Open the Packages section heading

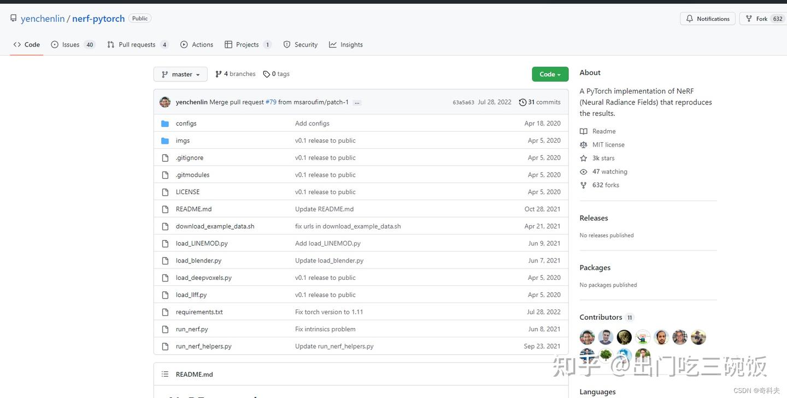(595, 268)
